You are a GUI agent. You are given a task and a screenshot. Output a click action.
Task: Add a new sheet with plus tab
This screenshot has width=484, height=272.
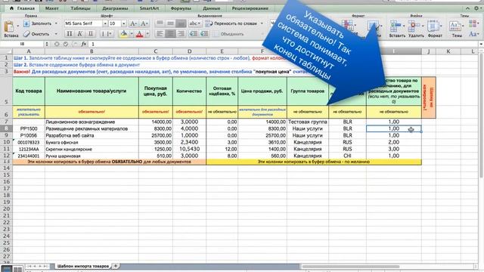(x=116, y=265)
